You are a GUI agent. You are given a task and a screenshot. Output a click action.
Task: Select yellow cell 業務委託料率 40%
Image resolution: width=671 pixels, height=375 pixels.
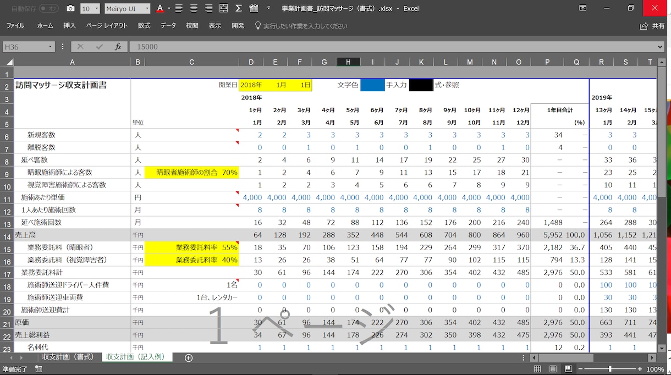(x=192, y=260)
